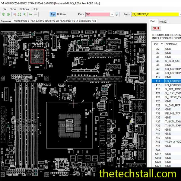The height and width of the screenshot is (181, 181).
Task: Switch to the Net (2) tab
Action: [x=163, y=22]
